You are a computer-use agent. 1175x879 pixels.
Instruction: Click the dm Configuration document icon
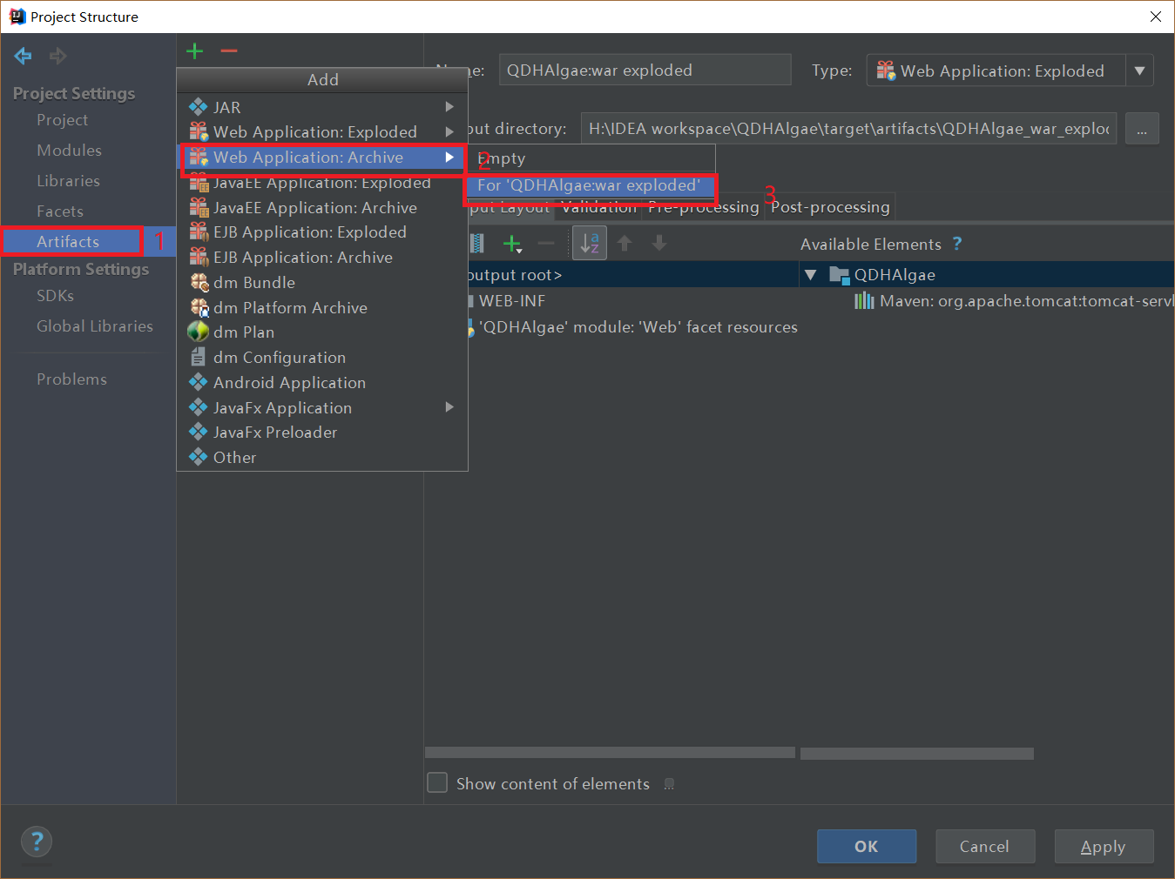[x=199, y=357]
